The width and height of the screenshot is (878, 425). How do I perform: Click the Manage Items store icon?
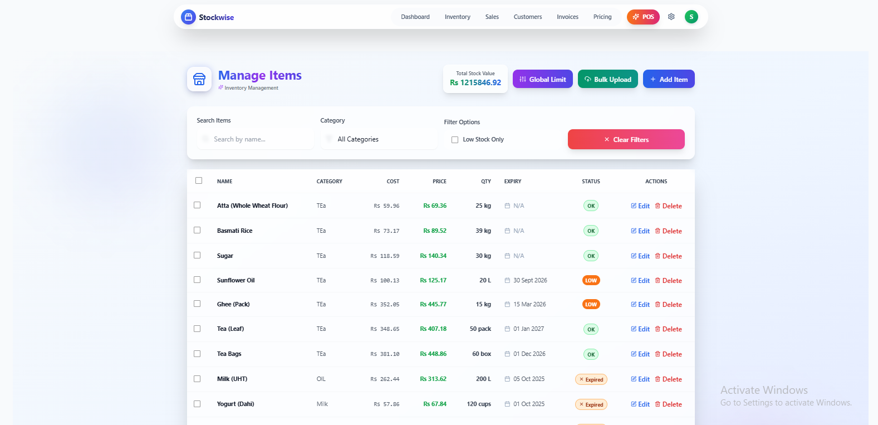[199, 79]
